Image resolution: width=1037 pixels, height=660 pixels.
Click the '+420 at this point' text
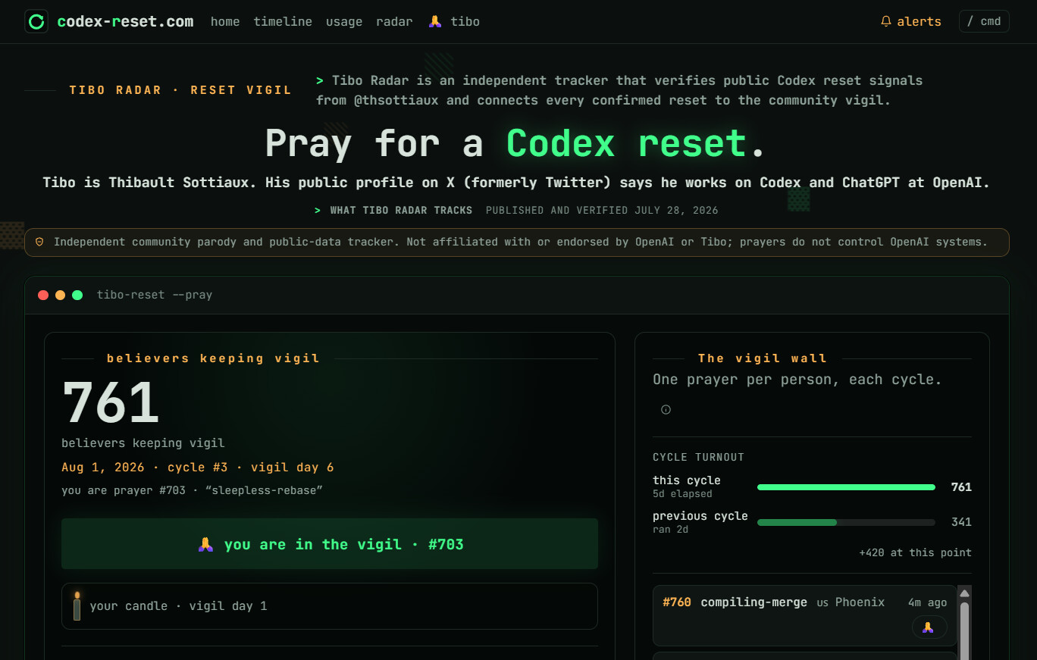[x=915, y=552]
